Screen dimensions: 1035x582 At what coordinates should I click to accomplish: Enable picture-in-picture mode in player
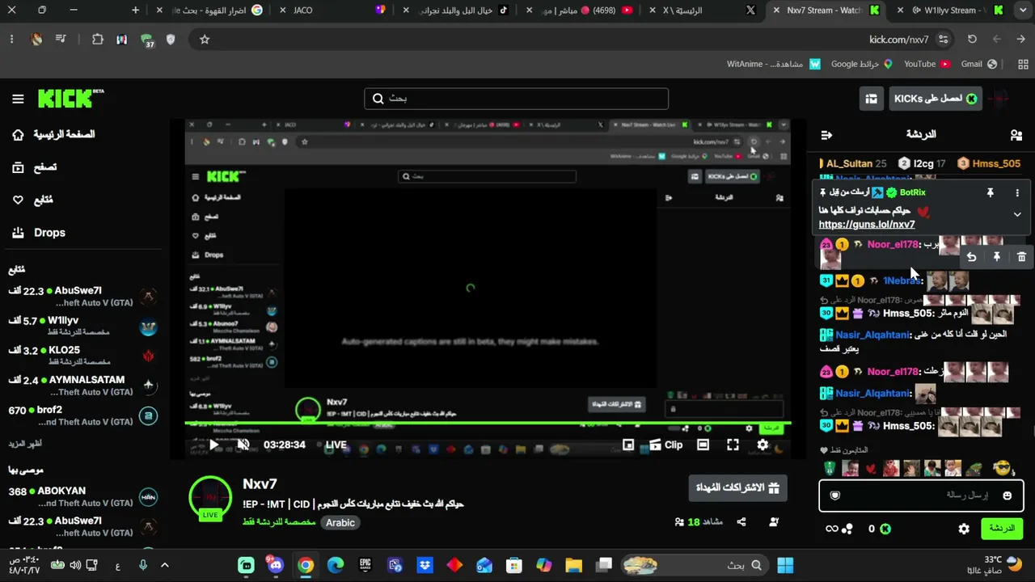[x=628, y=445]
